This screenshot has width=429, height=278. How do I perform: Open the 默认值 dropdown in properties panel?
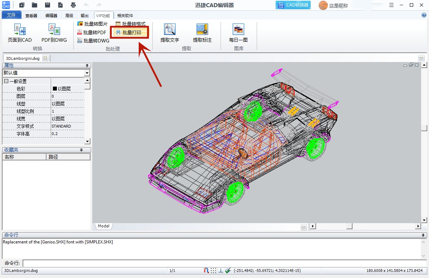[x=87, y=73]
